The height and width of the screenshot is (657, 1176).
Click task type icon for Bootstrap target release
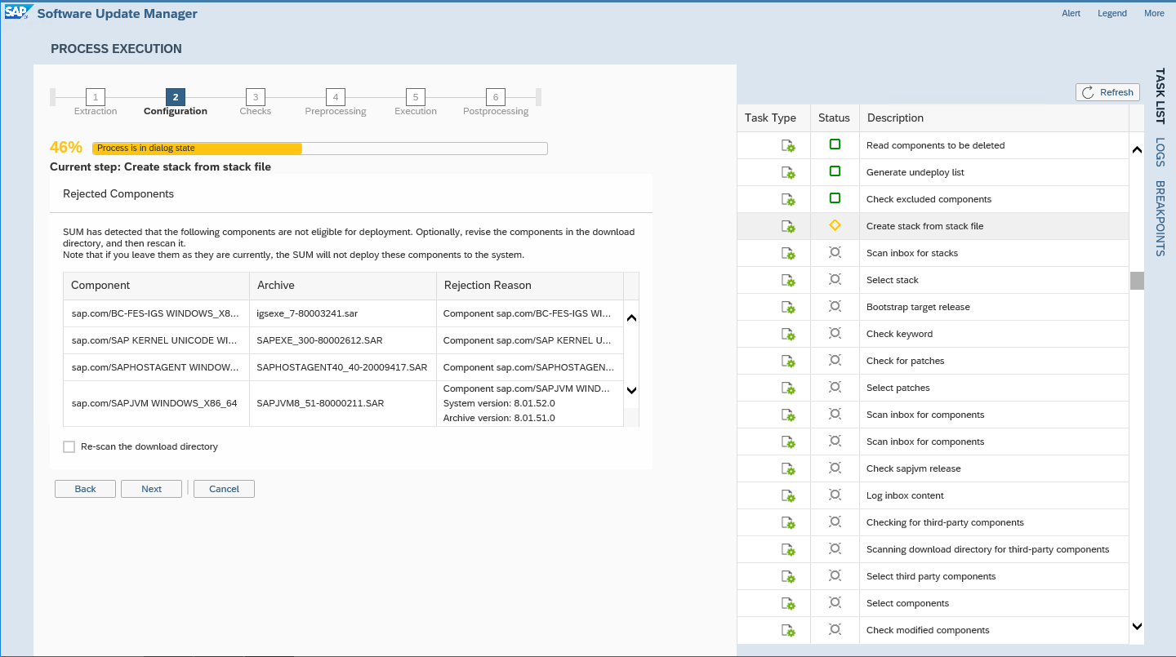788,307
